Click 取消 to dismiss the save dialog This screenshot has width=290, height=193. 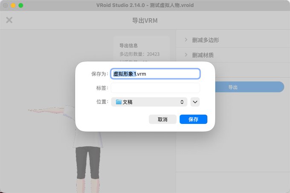tap(162, 119)
